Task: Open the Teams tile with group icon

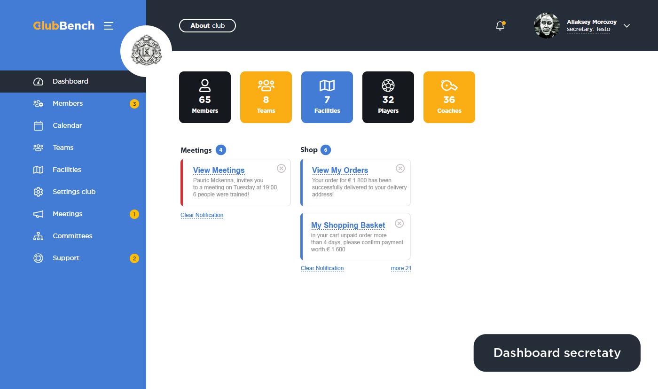Action: tap(266, 97)
